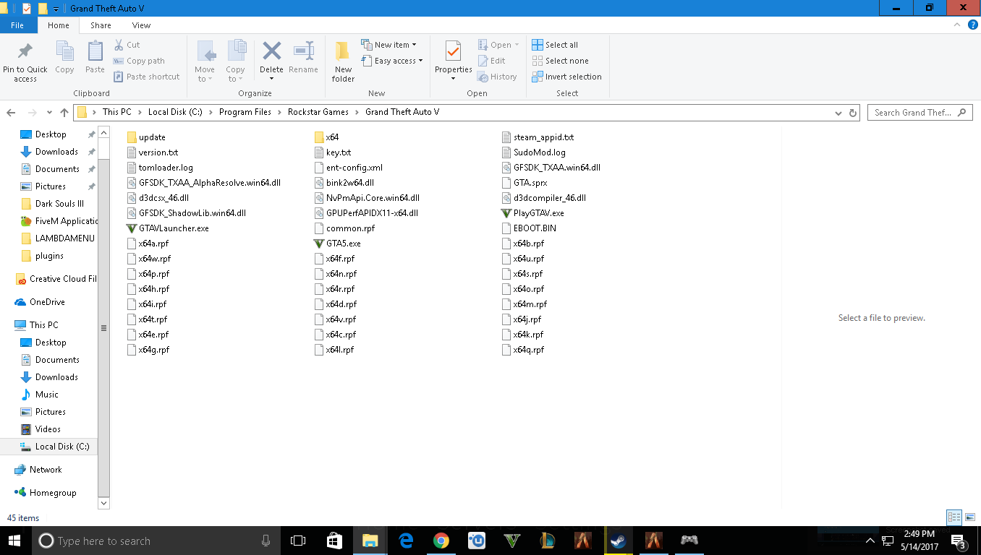Switch to details view button
Screen dimensions: 981x555
tap(954, 517)
